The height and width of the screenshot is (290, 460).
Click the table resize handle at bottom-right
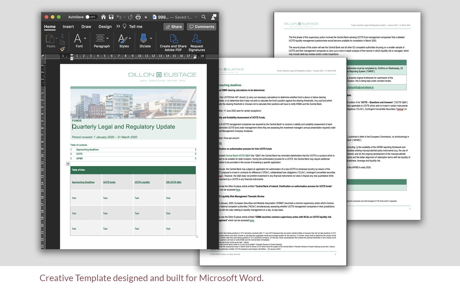[x=197, y=237]
